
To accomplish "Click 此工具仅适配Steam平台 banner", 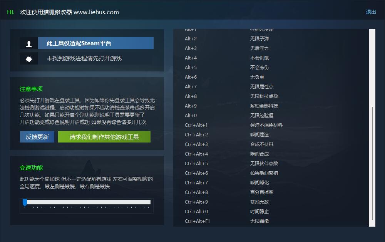I will tap(96, 43).
